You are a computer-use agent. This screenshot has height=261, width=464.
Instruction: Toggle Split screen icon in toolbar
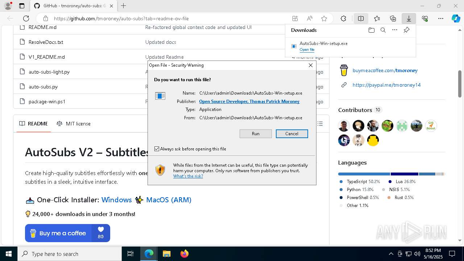point(361,18)
